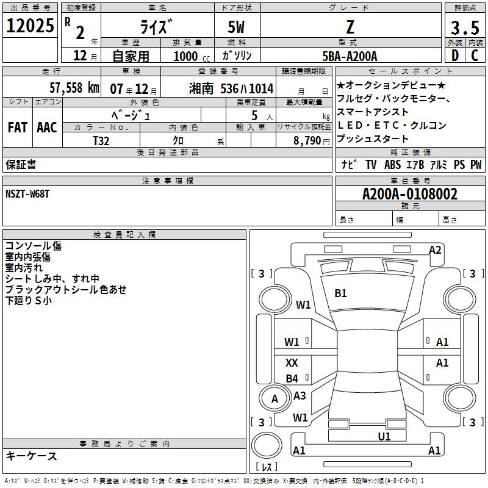Select the grade value Z
This screenshot has width=488, height=488.
[x=350, y=27]
